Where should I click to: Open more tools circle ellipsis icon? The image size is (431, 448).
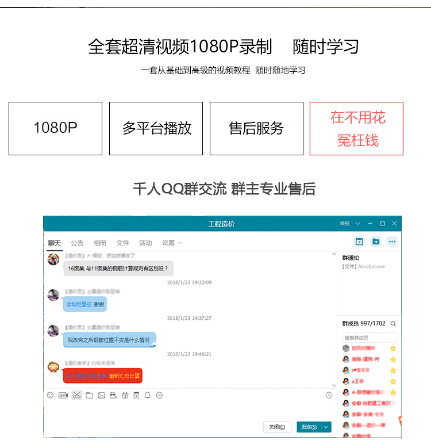(x=159, y=395)
